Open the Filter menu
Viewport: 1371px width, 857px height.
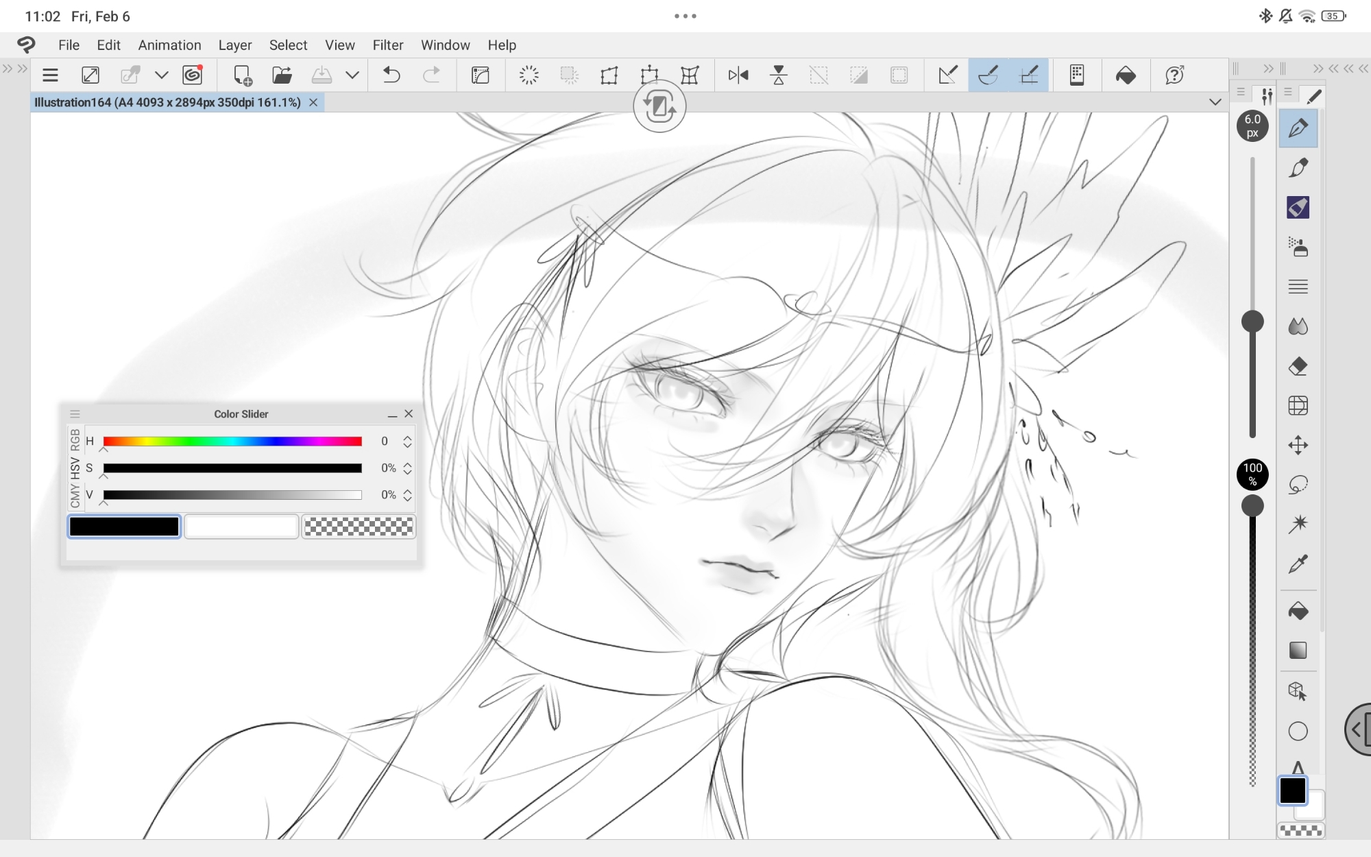coord(387,45)
